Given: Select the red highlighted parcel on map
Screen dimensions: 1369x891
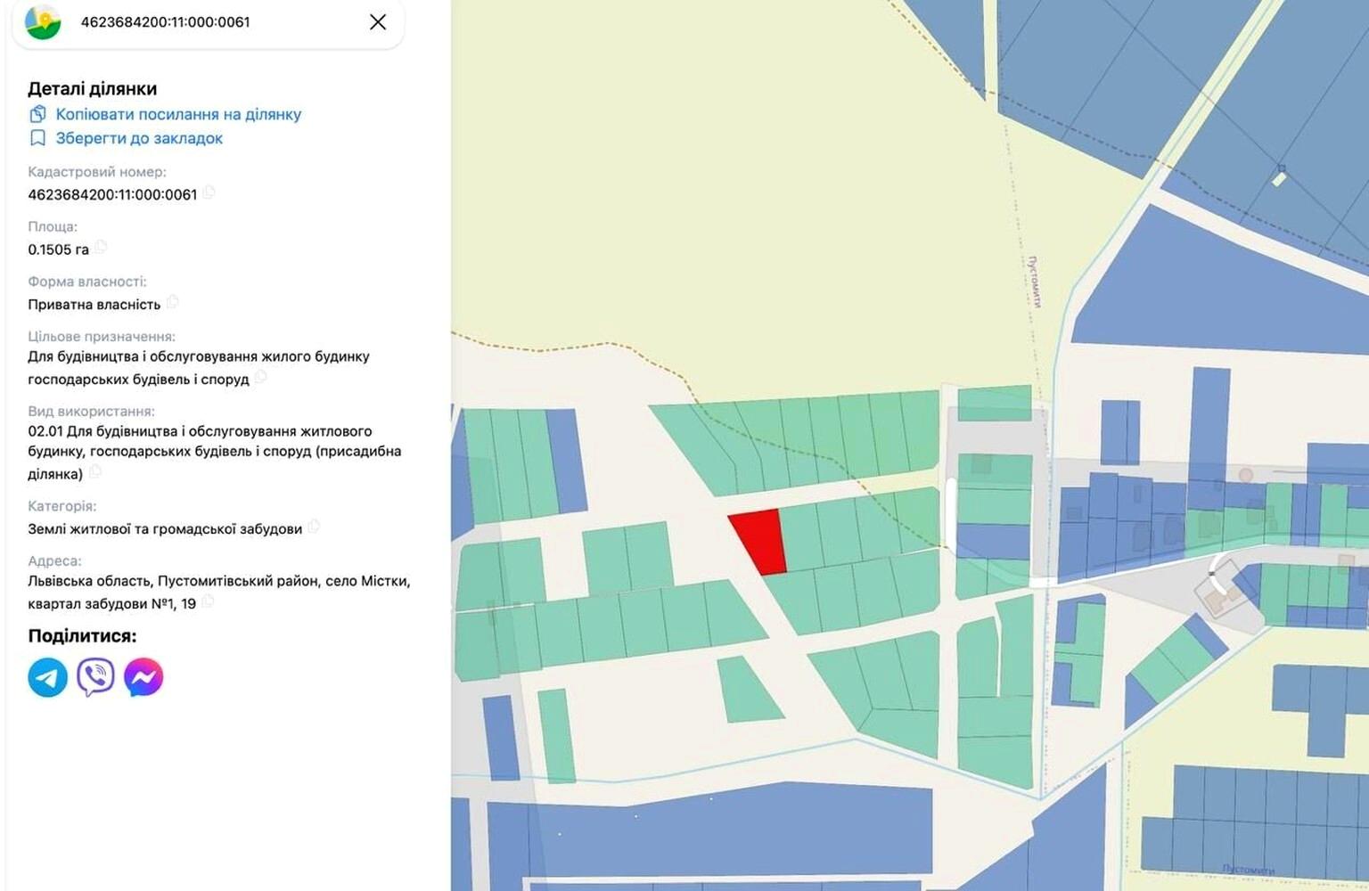Looking at the screenshot, I should 760,540.
